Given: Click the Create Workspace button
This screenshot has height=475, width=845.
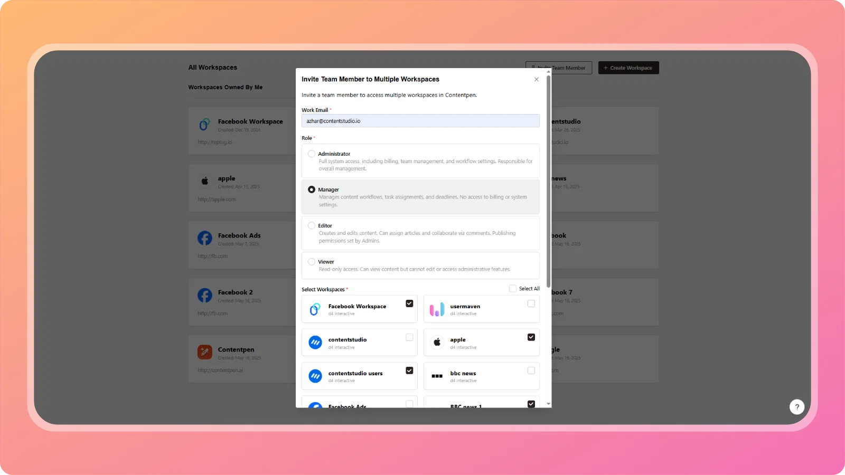Looking at the screenshot, I should [x=628, y=68].
